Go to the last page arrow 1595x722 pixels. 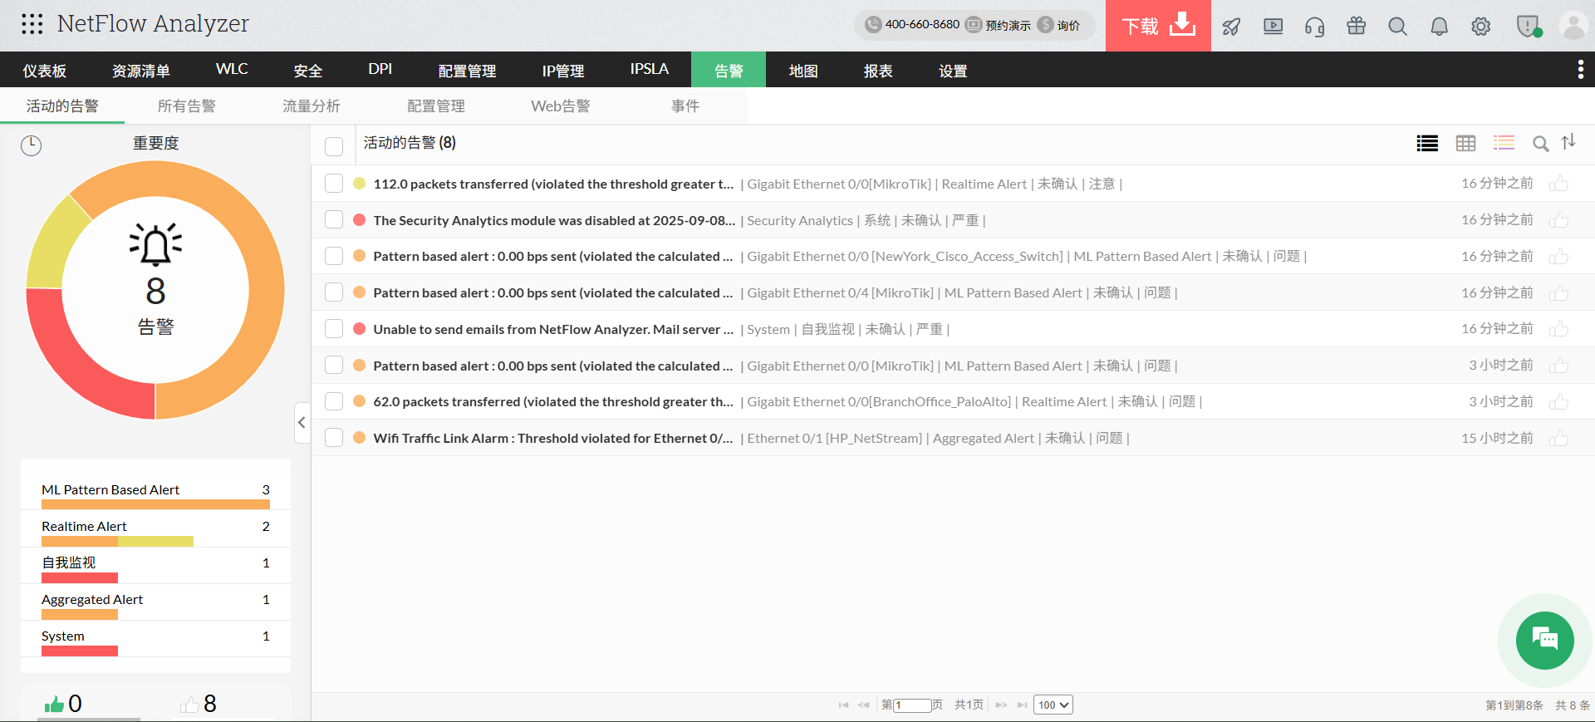click(x=1022, y=705)
